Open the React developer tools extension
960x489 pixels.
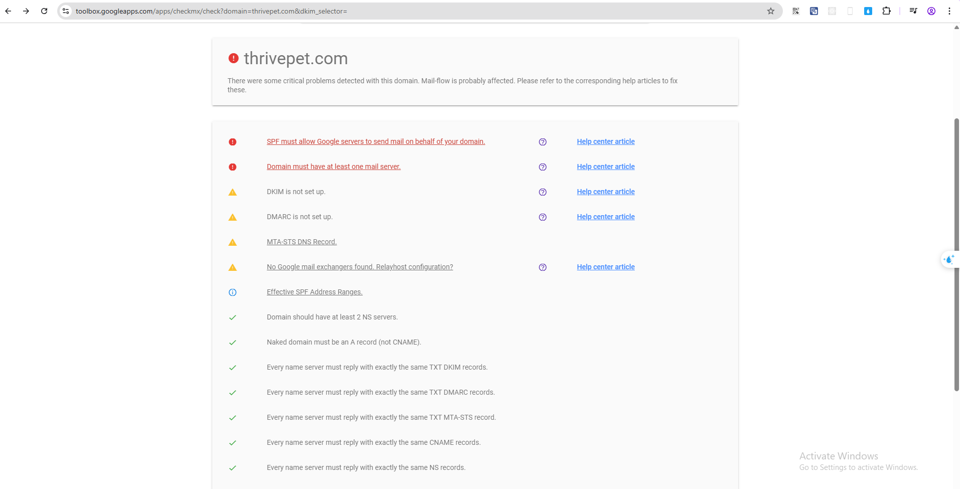tap(832, 11)
